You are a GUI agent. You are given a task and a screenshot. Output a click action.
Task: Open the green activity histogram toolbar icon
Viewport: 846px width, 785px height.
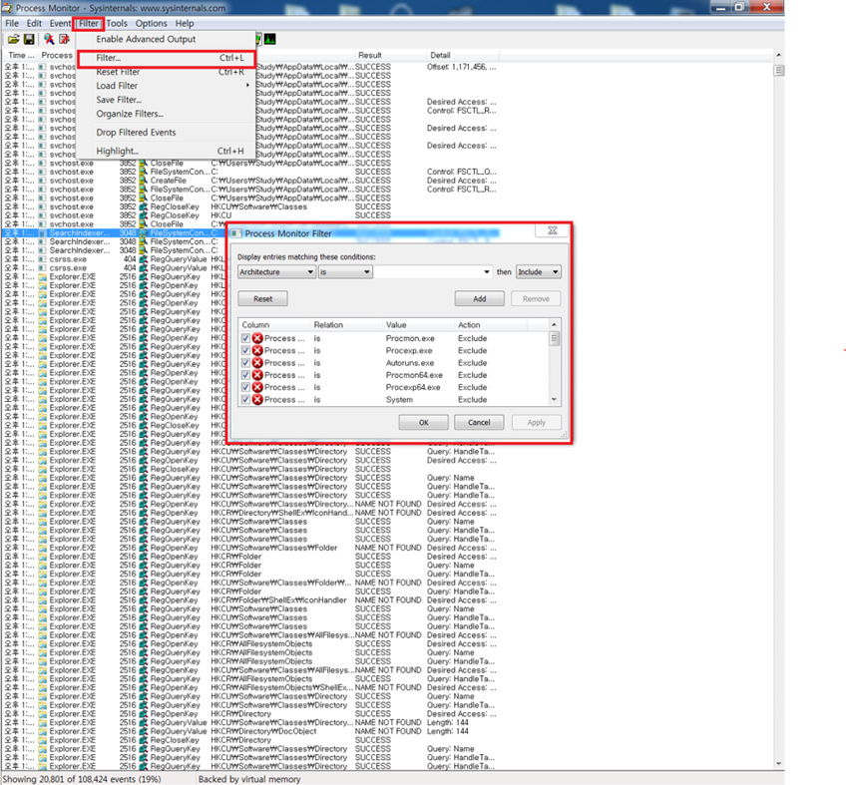coord(268,38)
